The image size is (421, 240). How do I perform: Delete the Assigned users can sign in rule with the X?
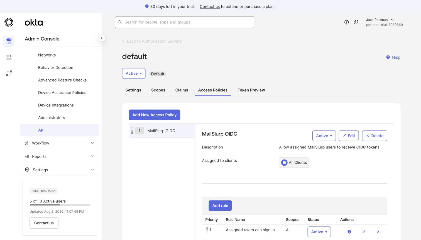378,232
